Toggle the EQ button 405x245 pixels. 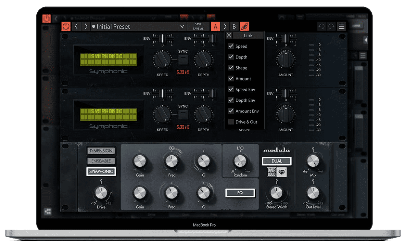pos(240,193)
